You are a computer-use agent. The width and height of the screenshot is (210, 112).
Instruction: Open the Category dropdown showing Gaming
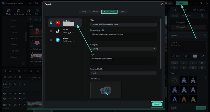coord(123,49)
